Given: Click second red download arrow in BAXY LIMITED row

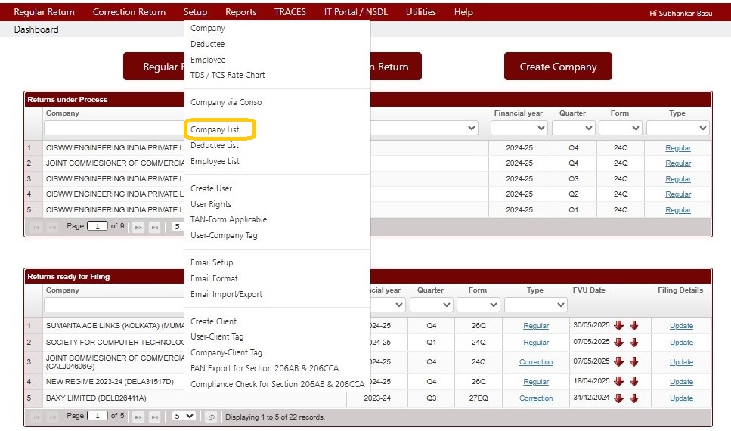Looking at the screenshot, I should pyautogui.click(x=634, y=398).
